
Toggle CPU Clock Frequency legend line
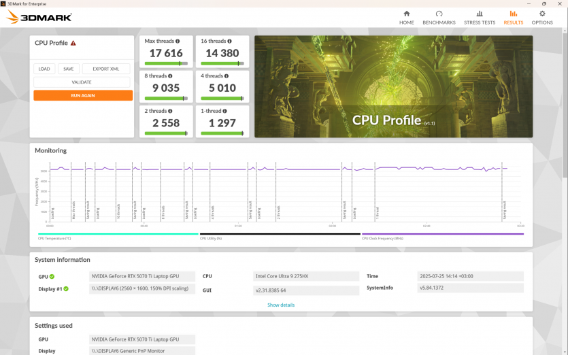[382, 238]
